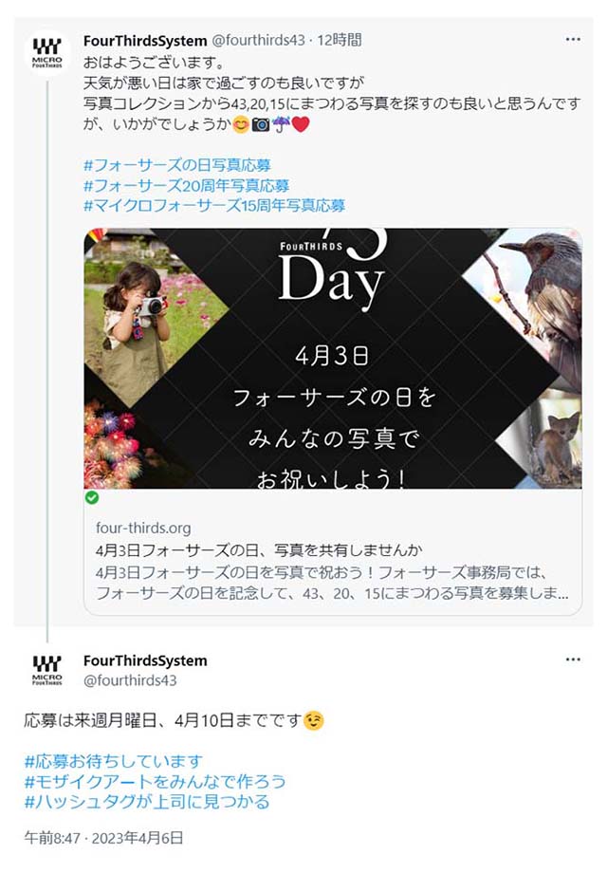Image resolution: width=607 pixels, height=873 pixels.
Task: Click the 12時間 timestamp on first tweet
Action: tap(340, 40)
